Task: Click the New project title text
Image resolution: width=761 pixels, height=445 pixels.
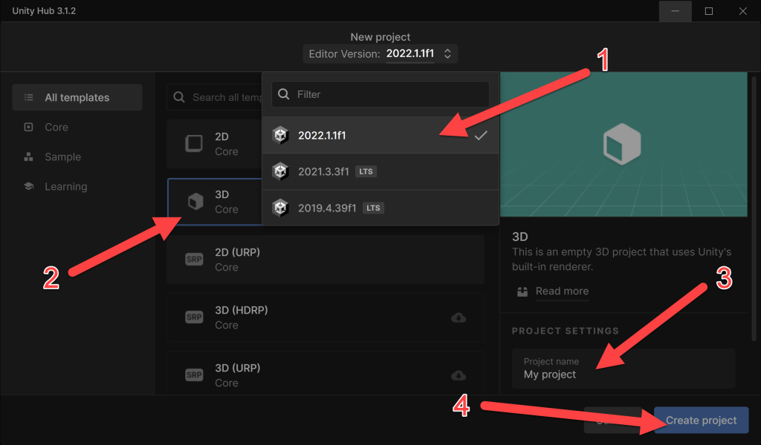Action: pyautogui.click(x=380, y=37)
